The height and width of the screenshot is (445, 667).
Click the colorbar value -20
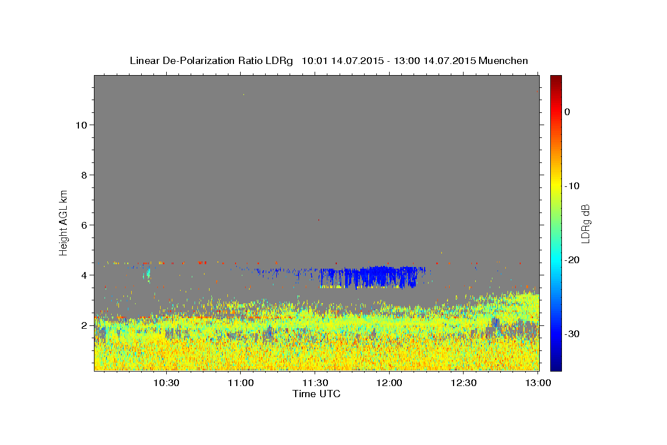[571, 260]
